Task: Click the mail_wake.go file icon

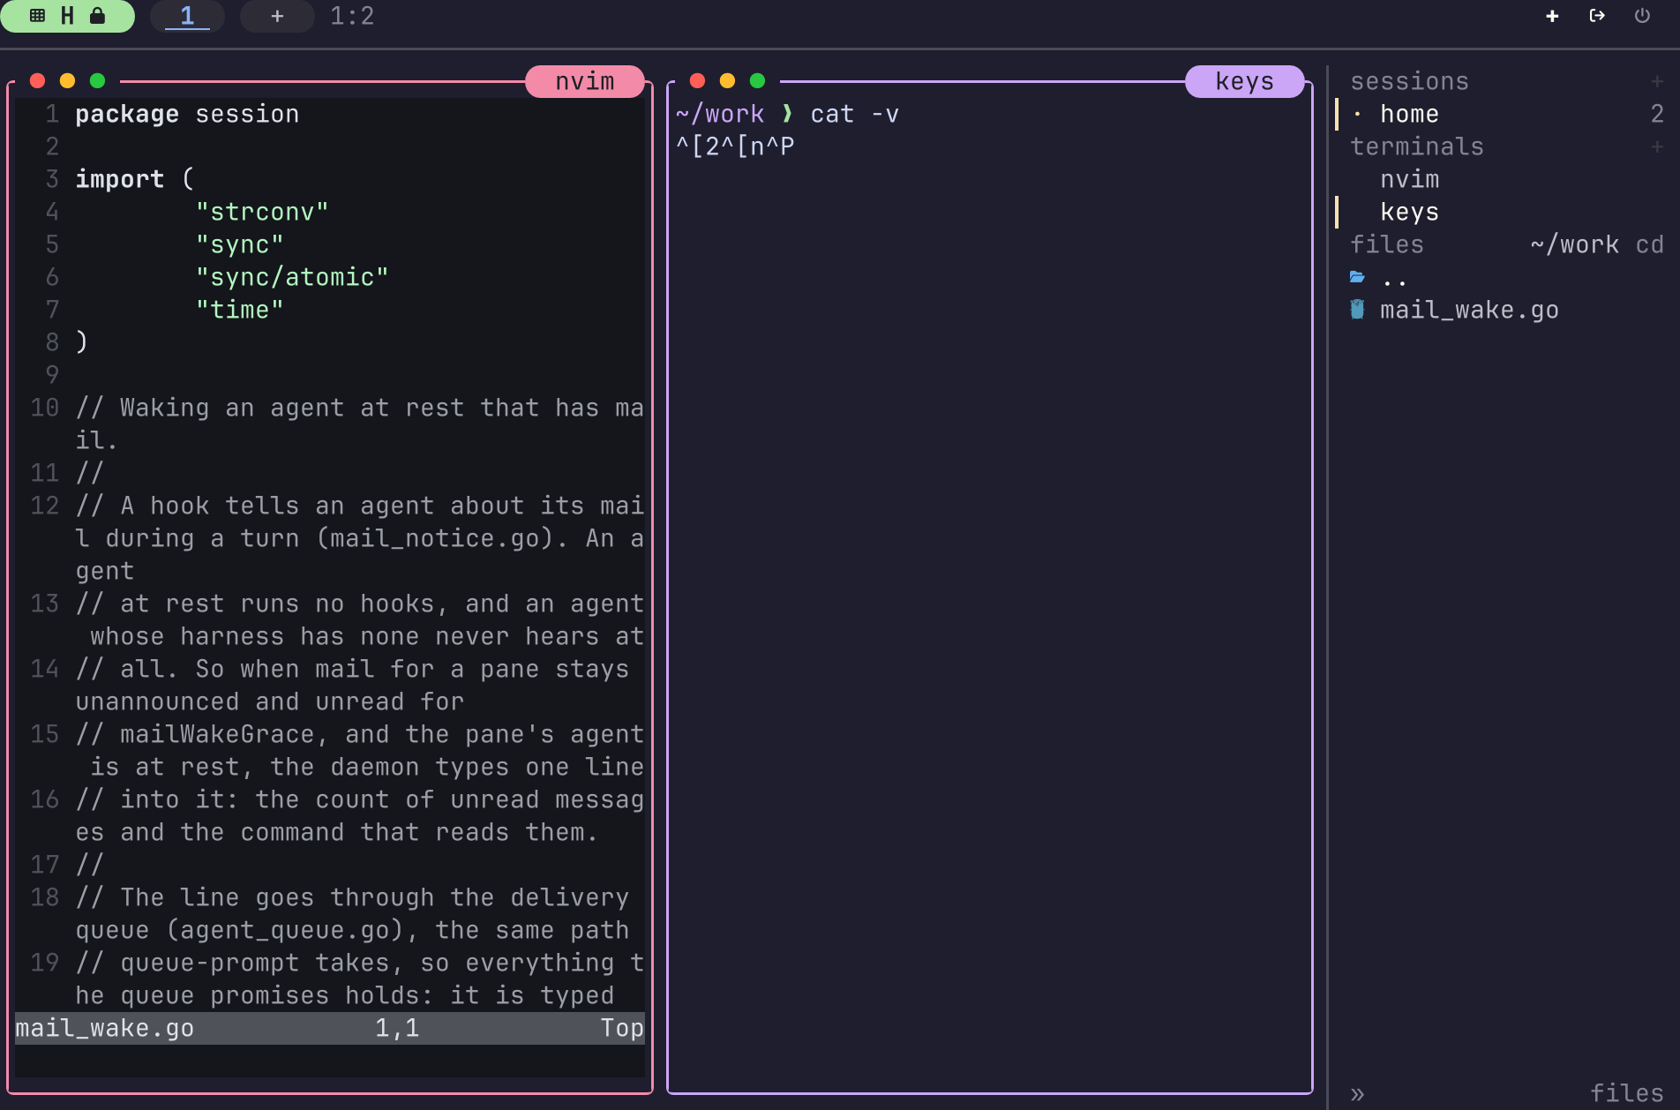Action: point(1357,310)
